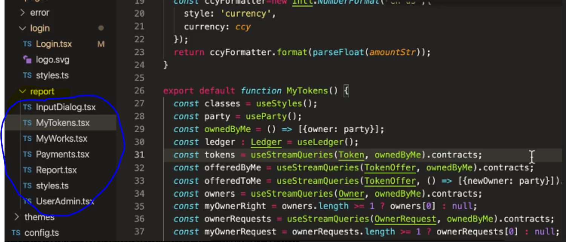Open styles.ts under the report folder

click(52, 185)
